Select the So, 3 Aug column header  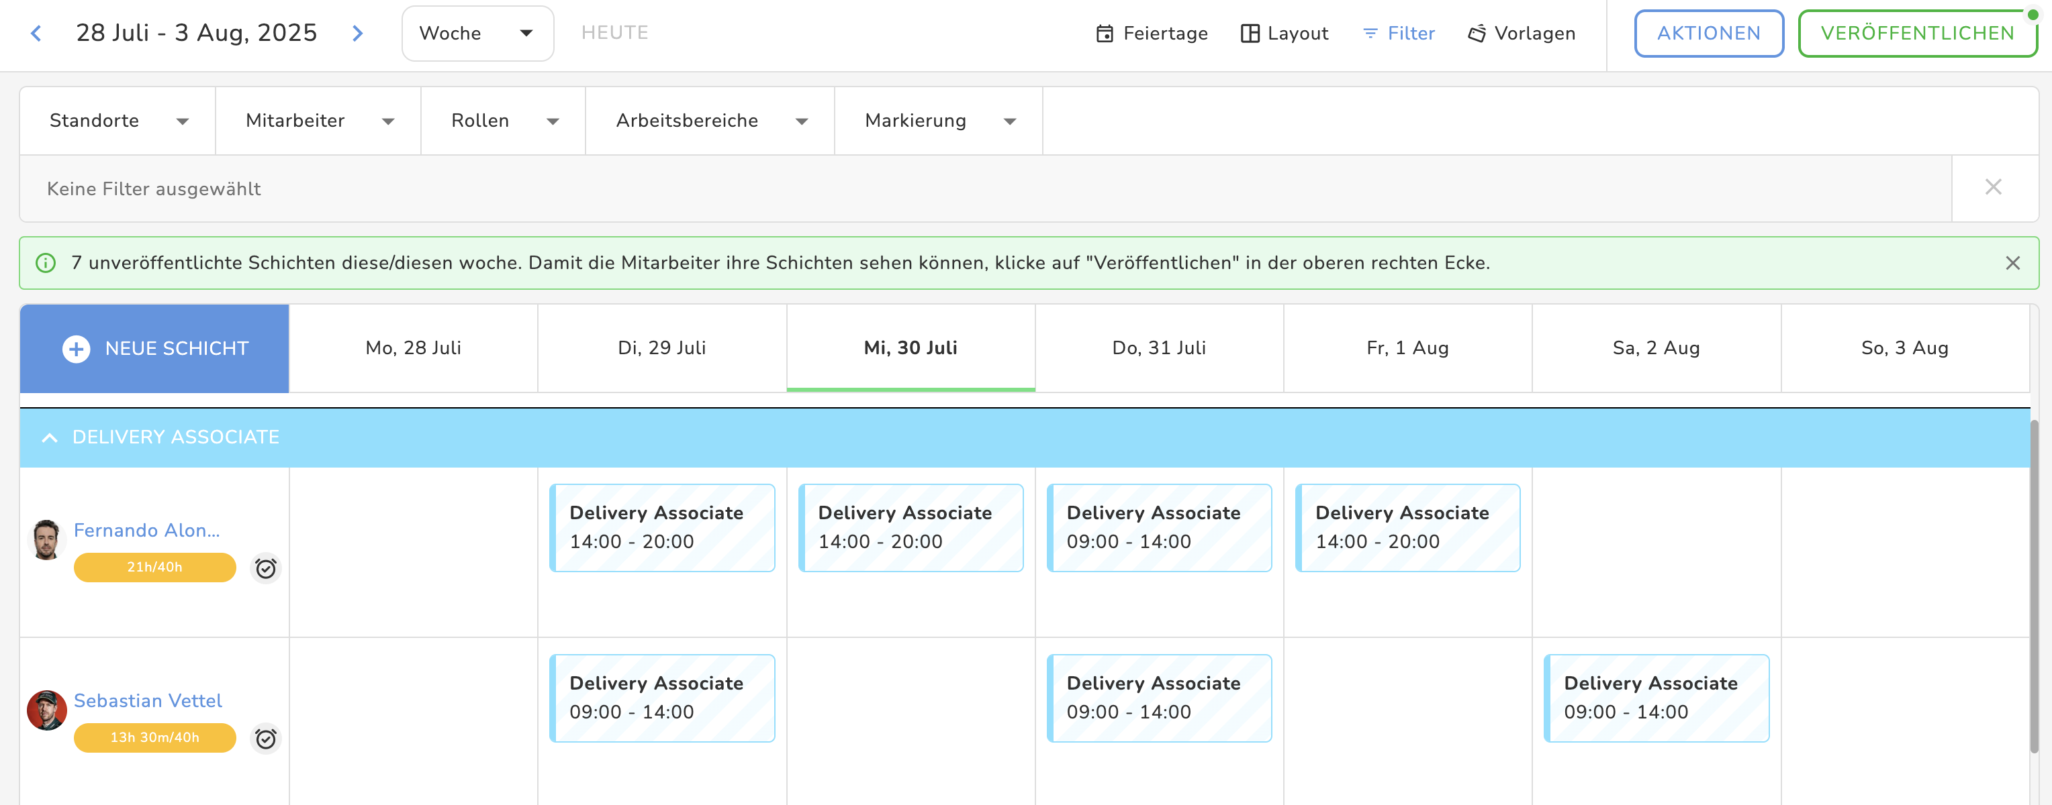[1905, 348]
